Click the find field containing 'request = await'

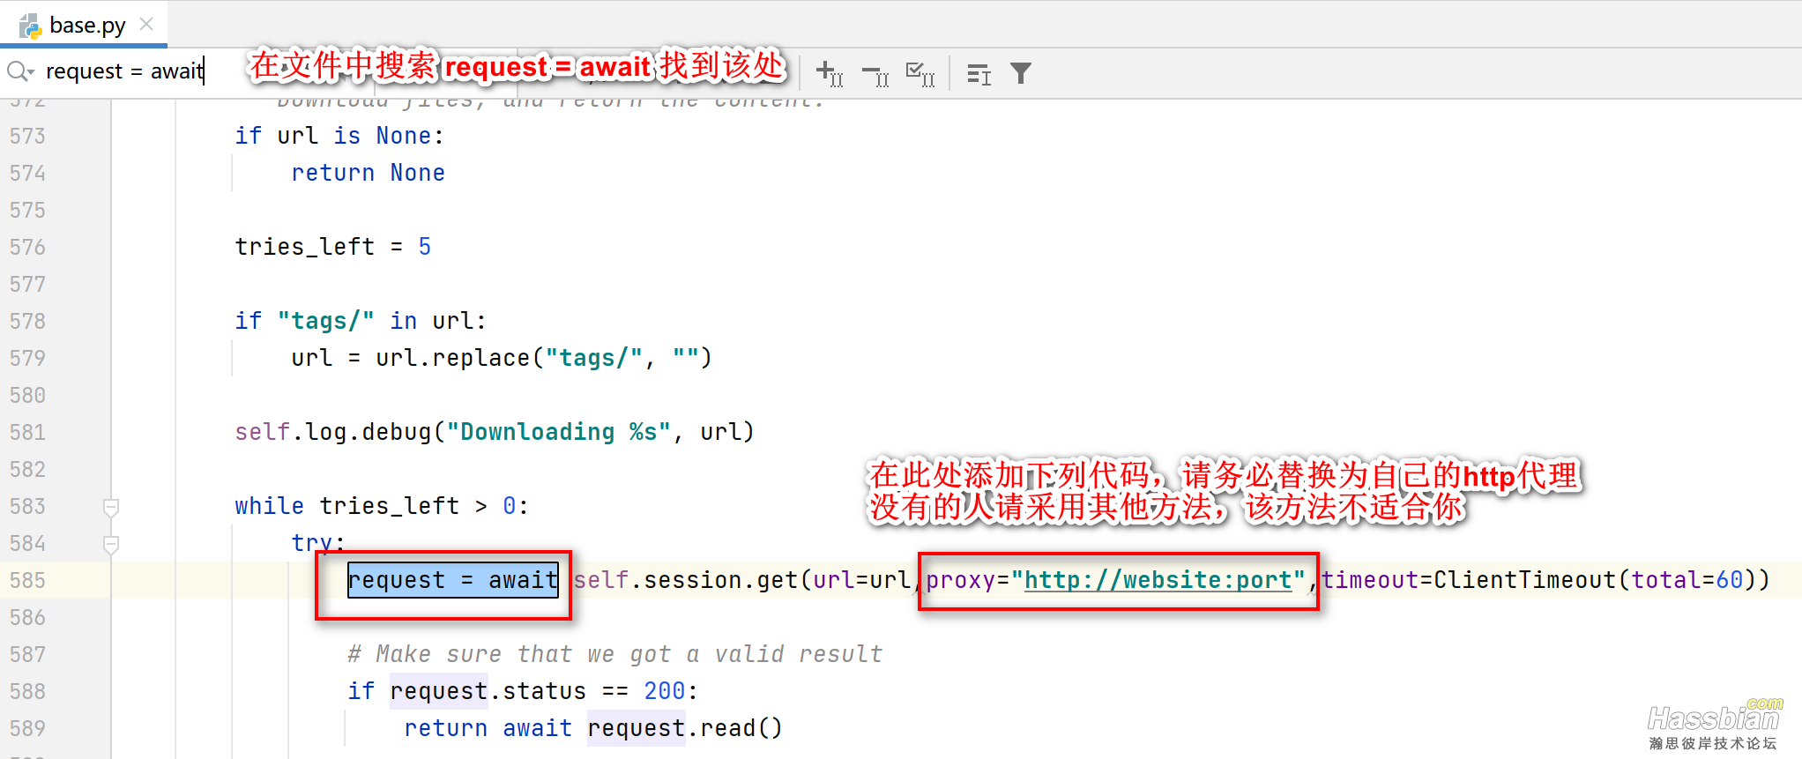[x=124, y=71]
